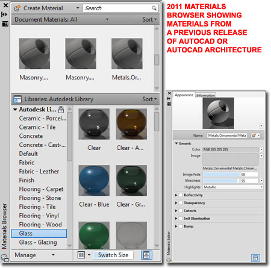Open Highlights Metallic dropdown
This screenshot has width=271, height=268.
click(233, 187)
